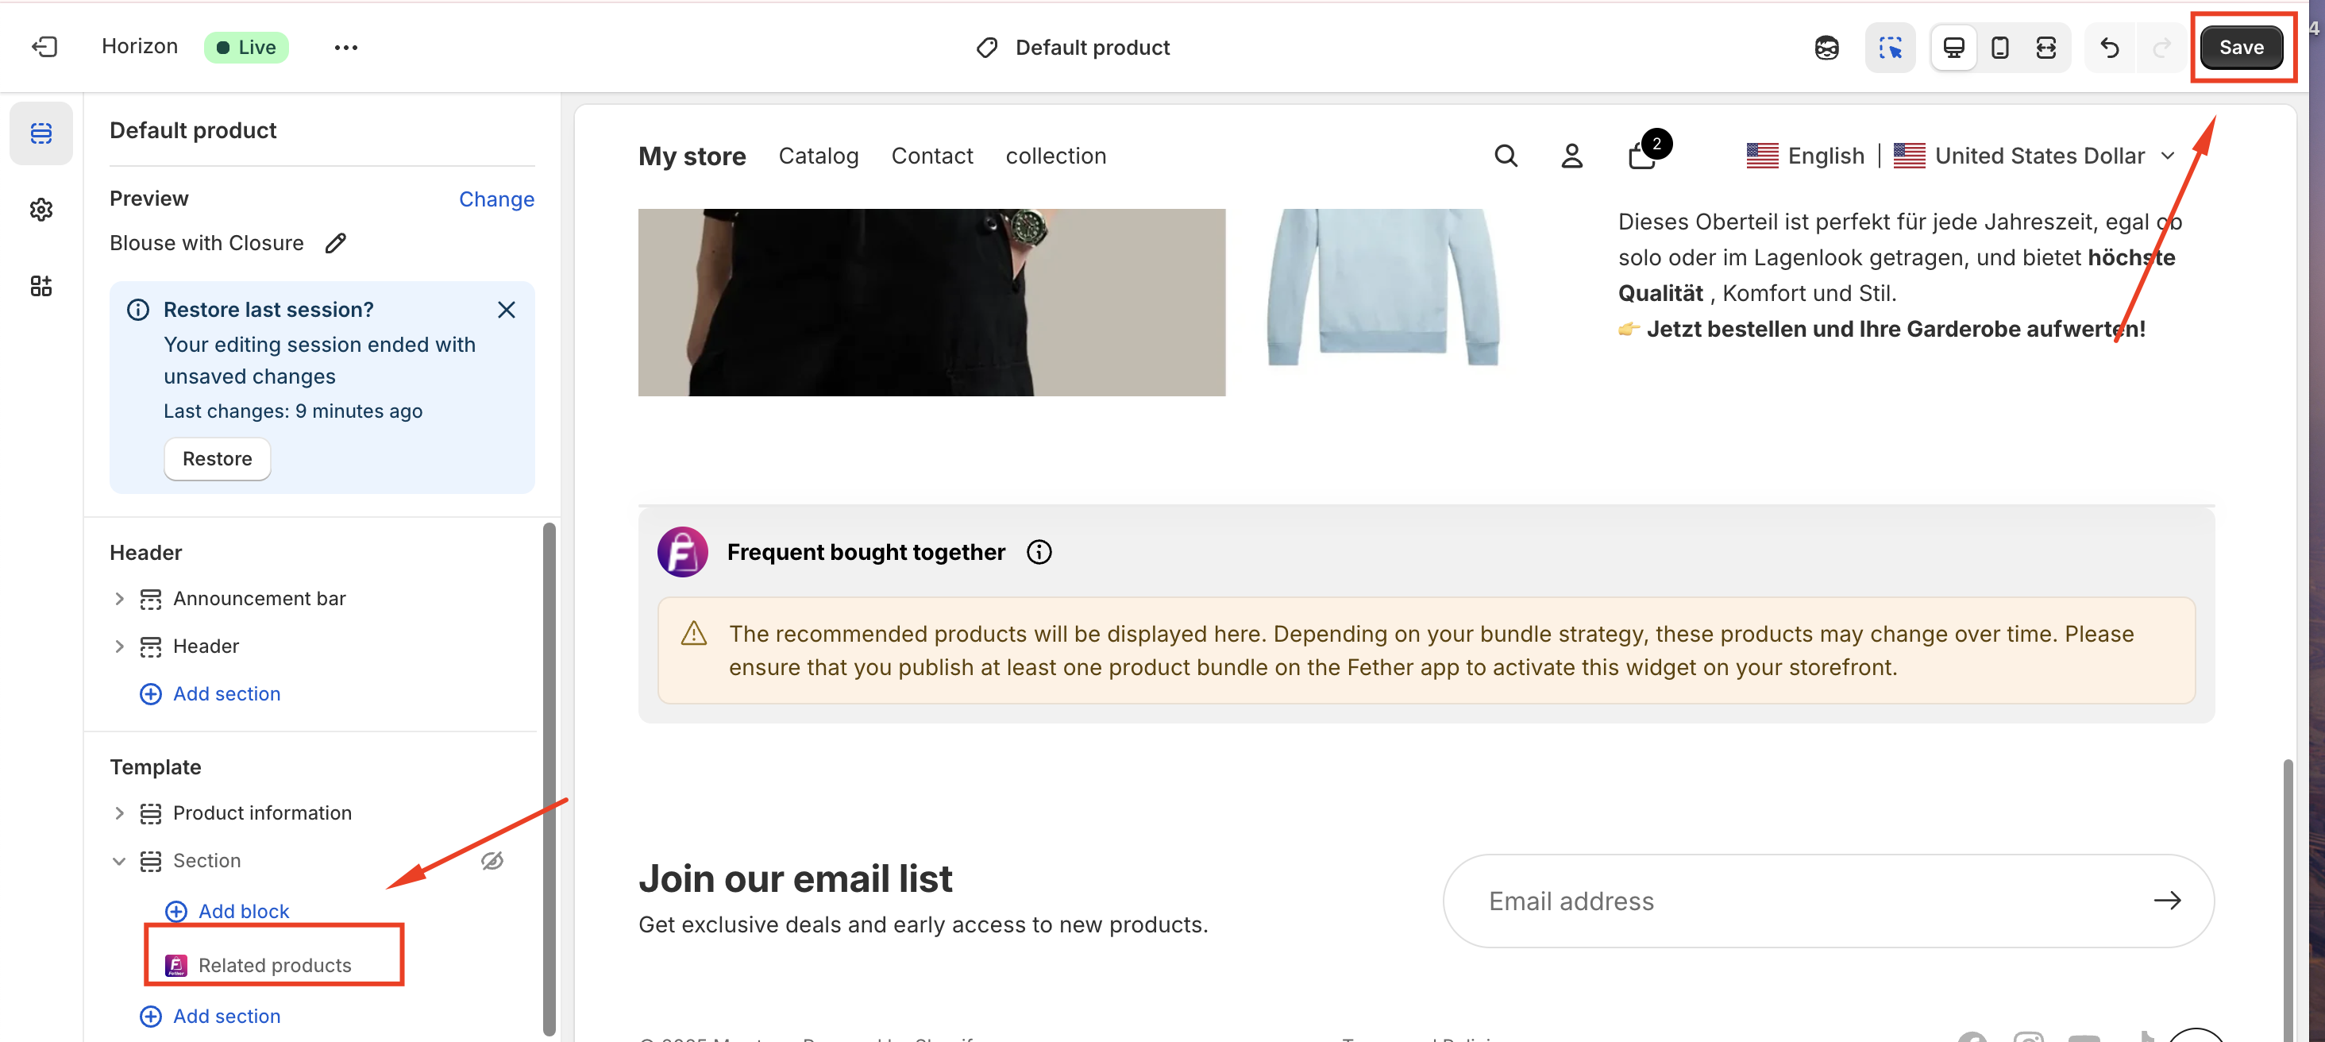Click the Save button
Screen dimensions: 2325x1042
point(2240,47)
